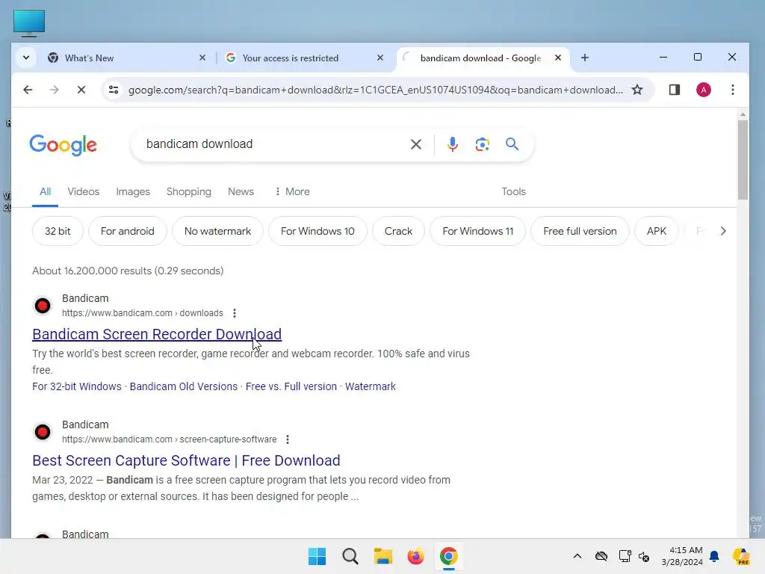The image size is (765, 574).
Task: Apply the For android filter chip
Action: pyautogui.click(x=127, y=231)
